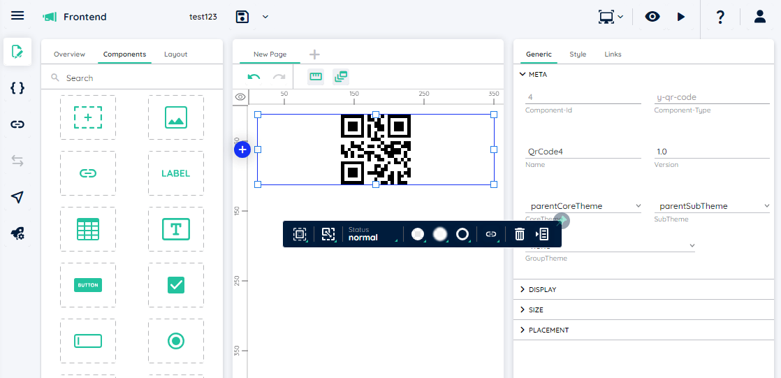The image size is (781, 378).
Task: Open the paper plane navigation sidebar icon
Action: pyautogui.click(x=17, y=197)
